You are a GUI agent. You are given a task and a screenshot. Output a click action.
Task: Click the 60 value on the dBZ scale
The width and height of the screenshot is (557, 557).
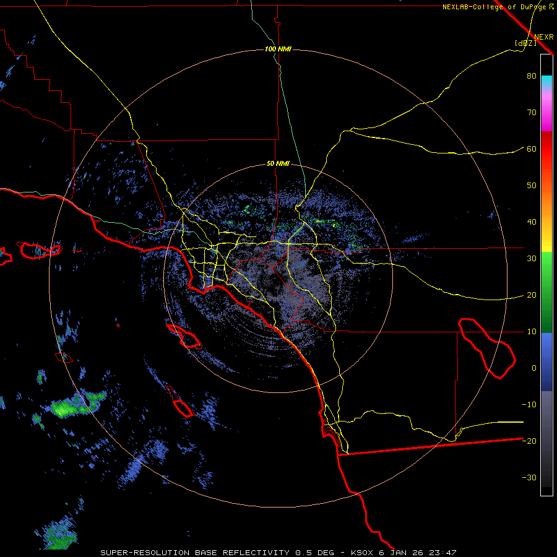point(532,149)
